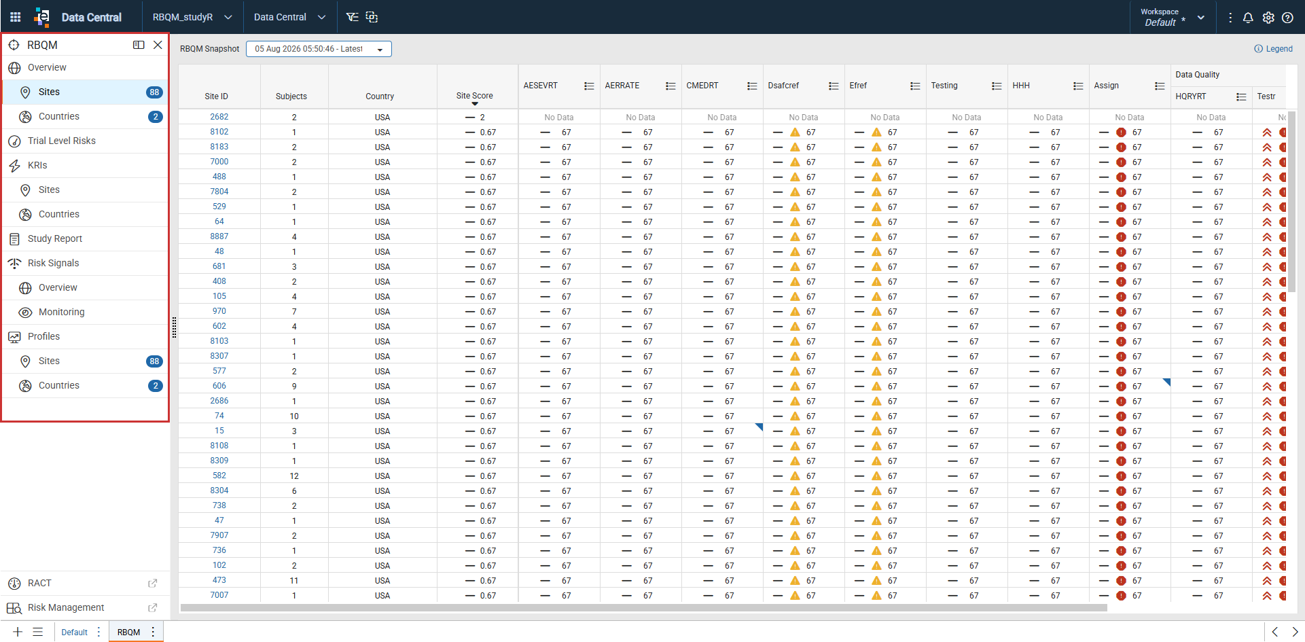
Task: Click the side panel resize handle
Action: 174,327
